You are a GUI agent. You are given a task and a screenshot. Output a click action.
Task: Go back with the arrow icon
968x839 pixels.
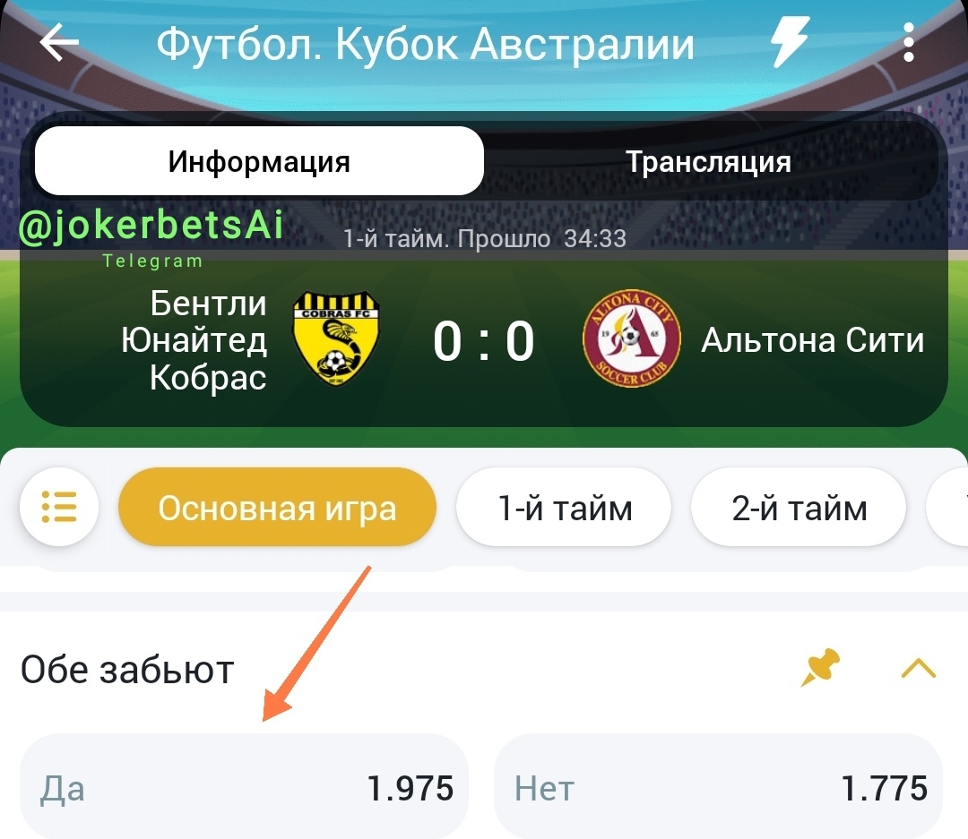pyautogui.click(x=59, y=43)
